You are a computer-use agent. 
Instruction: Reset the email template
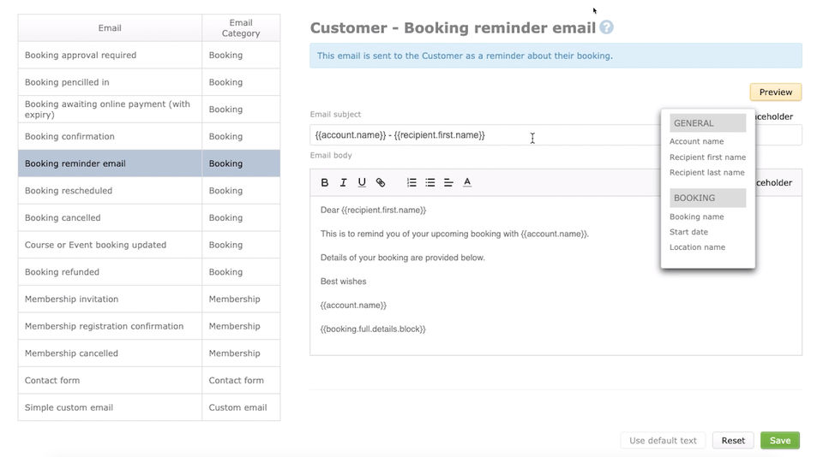coord(733,441)
